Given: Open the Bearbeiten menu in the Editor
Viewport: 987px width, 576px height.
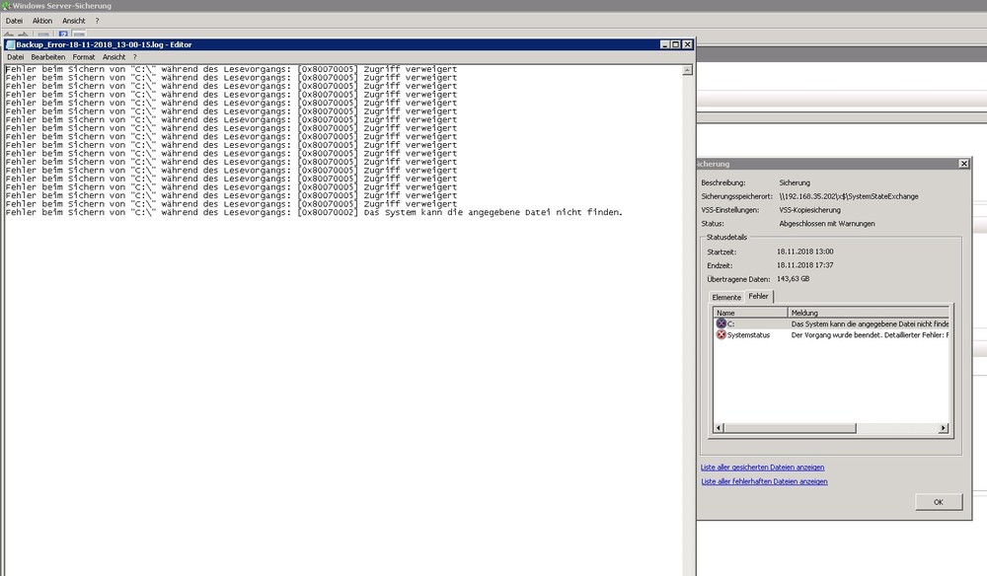Looking at the screenshot, I should pos(47,57).
